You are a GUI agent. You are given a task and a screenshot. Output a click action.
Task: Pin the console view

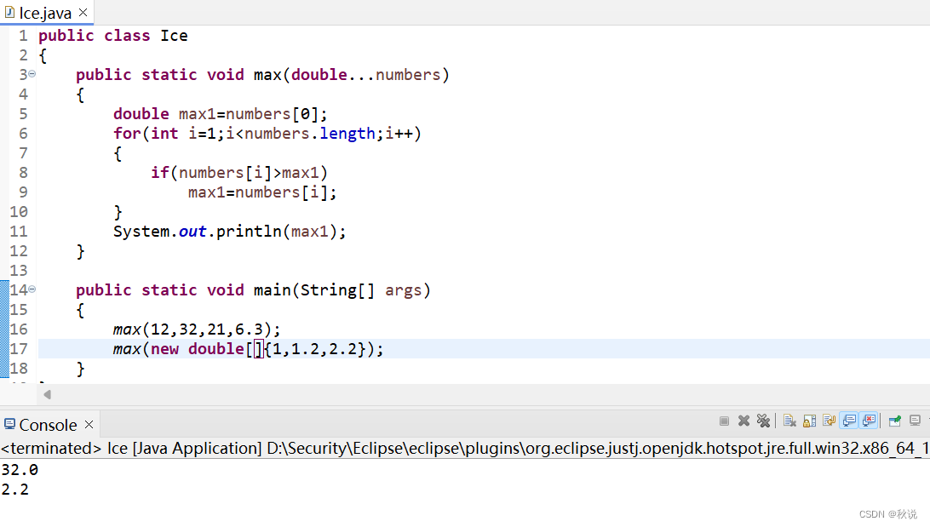click(x=895, y=421)
